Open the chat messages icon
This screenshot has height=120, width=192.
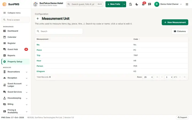(150, 4)
